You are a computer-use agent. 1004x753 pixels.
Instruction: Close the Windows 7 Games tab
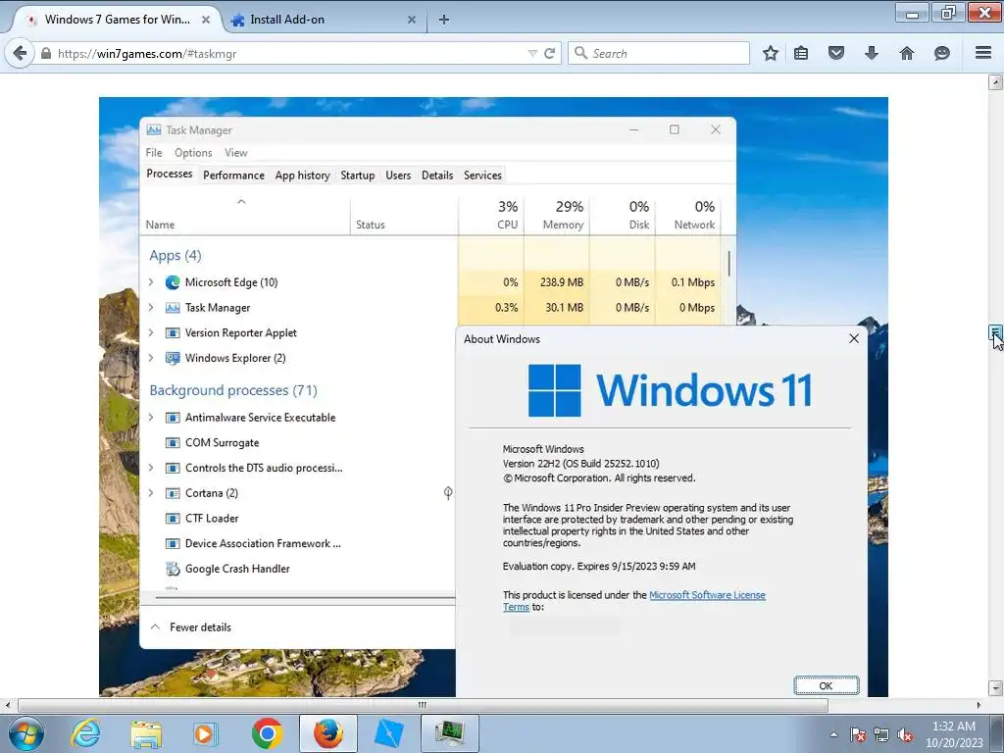pos(206,20)
